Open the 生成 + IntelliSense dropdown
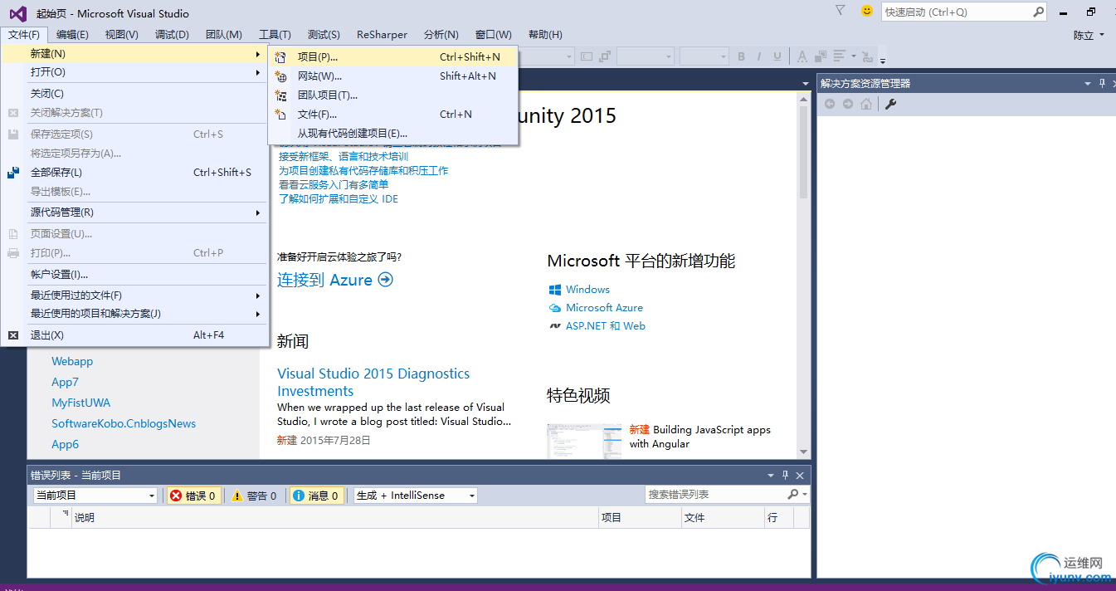Image resolution: width=1116 pixels, height=591 pixels. 416,496
